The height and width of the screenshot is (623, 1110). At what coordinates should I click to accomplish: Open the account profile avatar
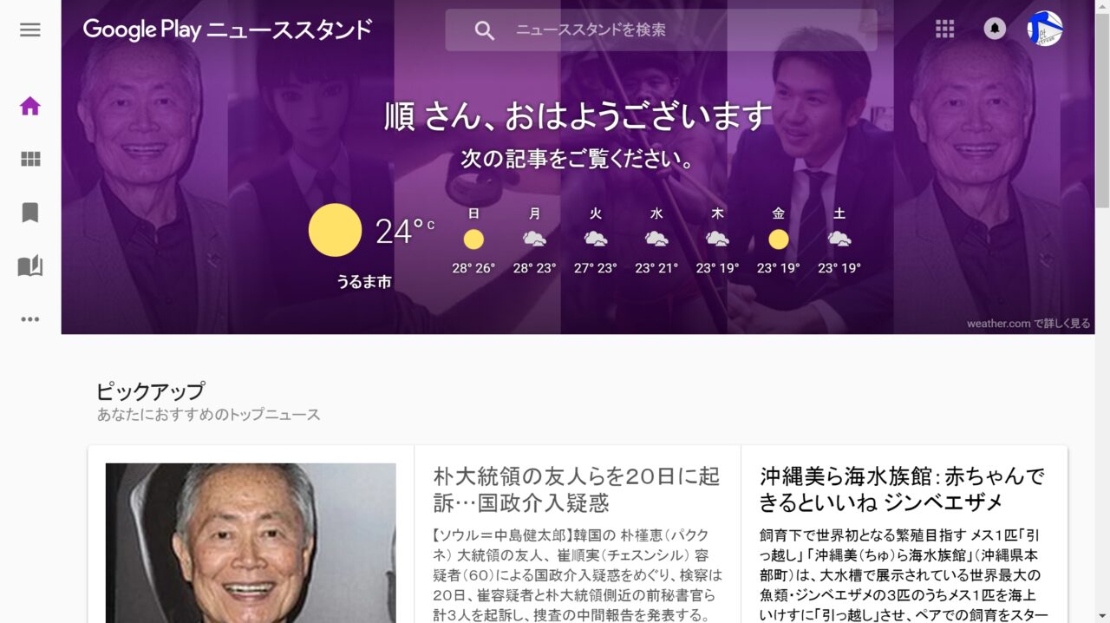click(x=1045, y=29)
